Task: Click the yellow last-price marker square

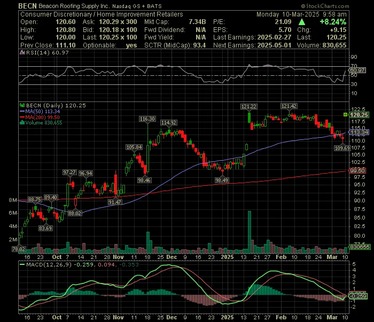Action: click(345, 115)
